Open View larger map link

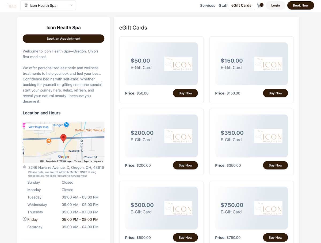39,127
